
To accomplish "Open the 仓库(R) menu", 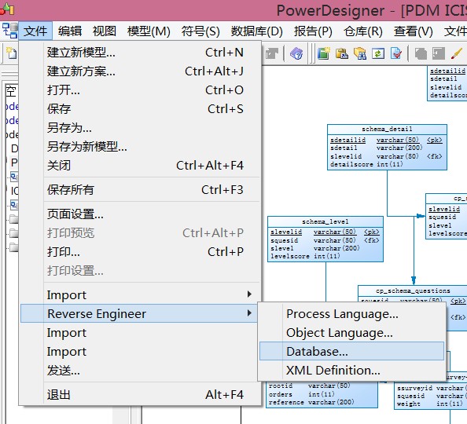I will (x=363, y=31).
